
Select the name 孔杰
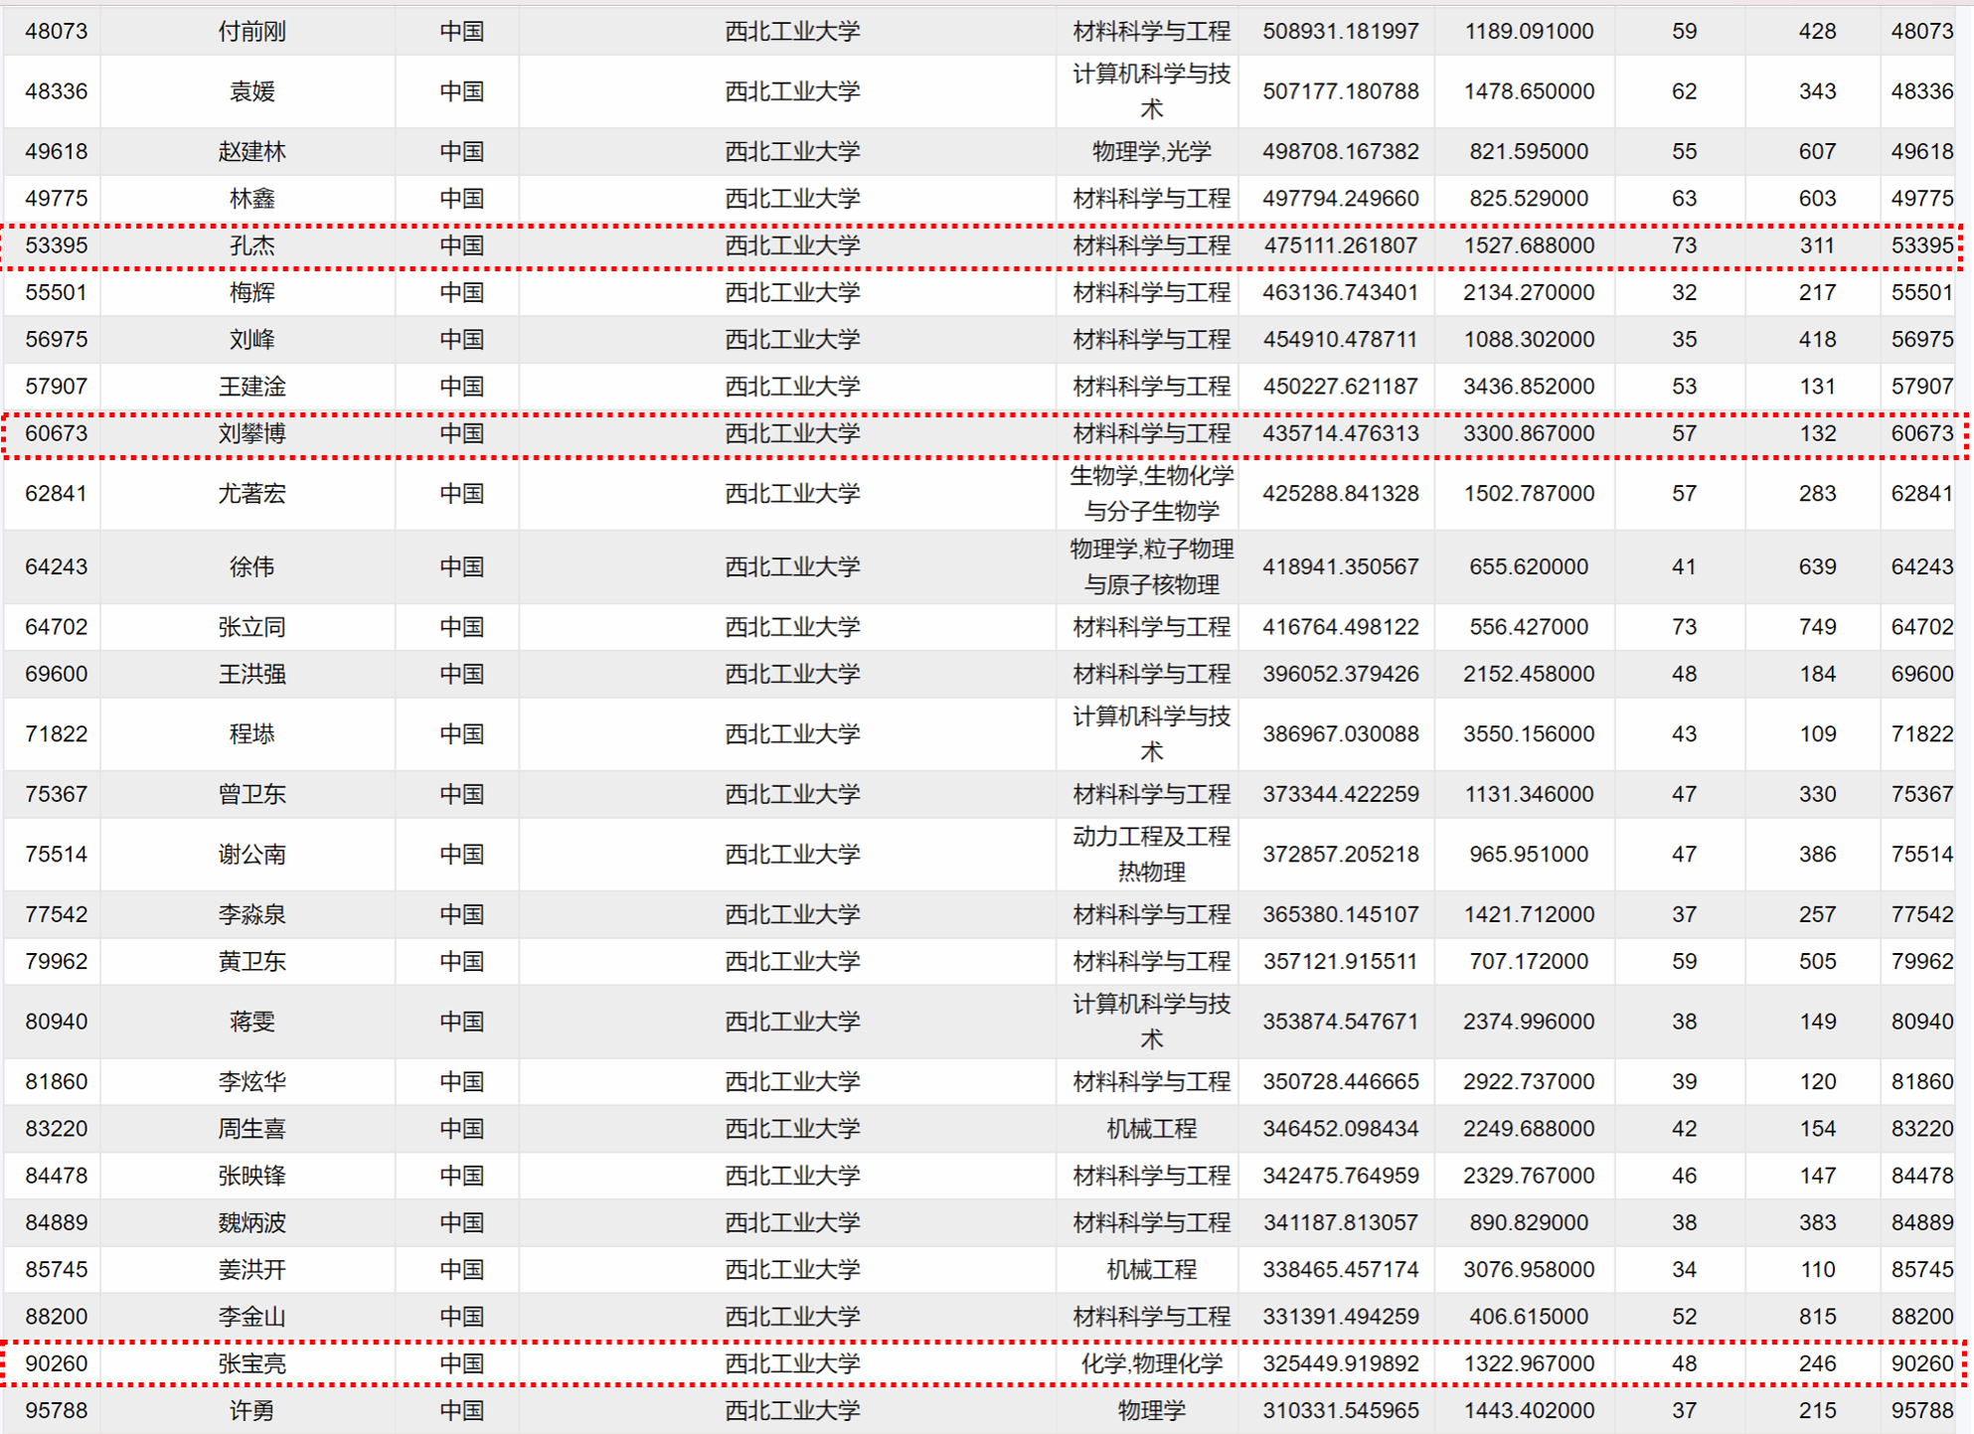point(251,245)
